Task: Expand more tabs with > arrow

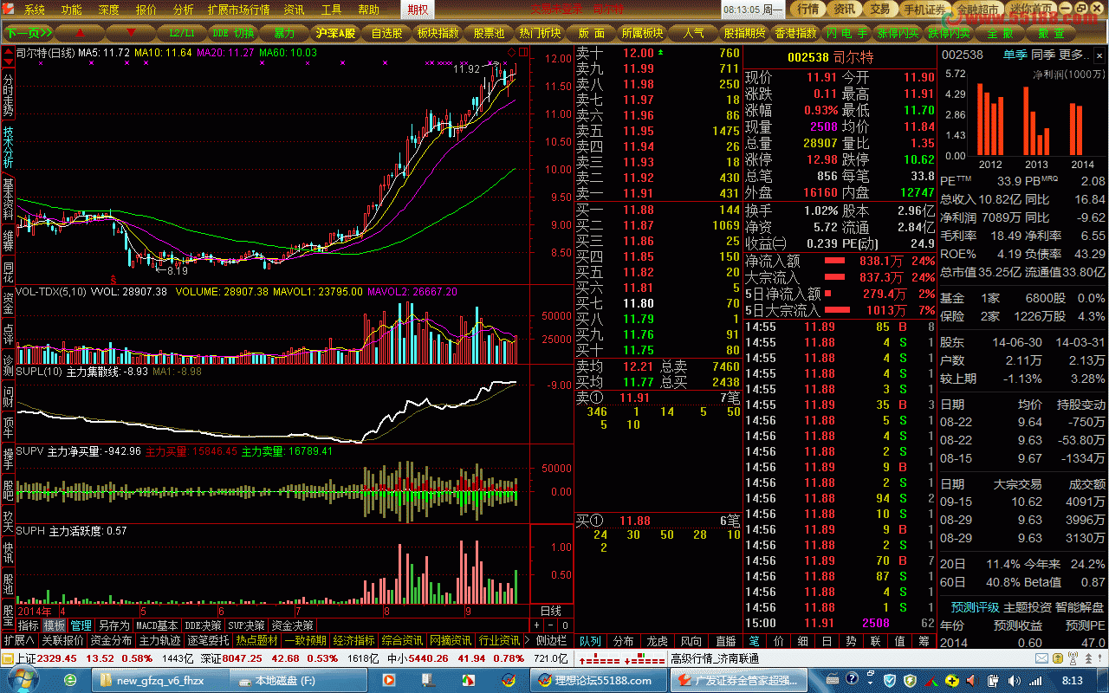Action: point(528,640)
